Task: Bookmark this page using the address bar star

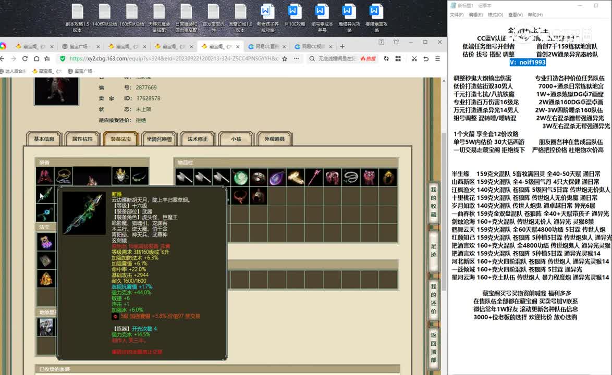Action: click(x=285, y=58)
